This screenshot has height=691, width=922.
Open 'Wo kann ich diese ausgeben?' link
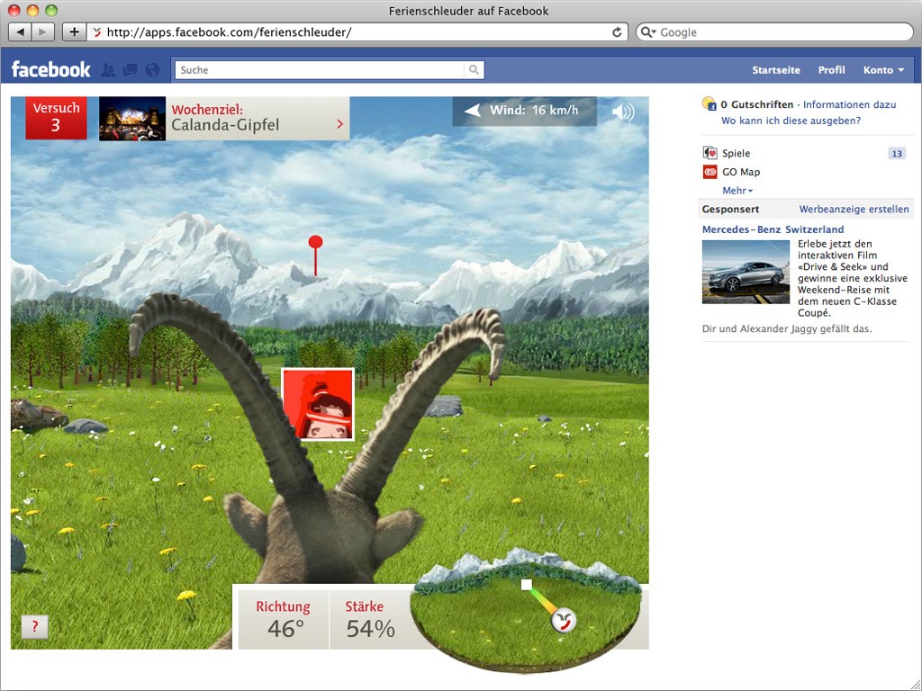click(x=791, y=121)
